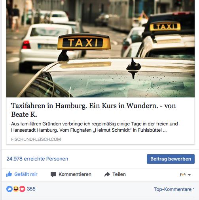This screenshot has width=199, height=200.
Task: Open the post audience selector icon
Action: (x=183, y=175)
